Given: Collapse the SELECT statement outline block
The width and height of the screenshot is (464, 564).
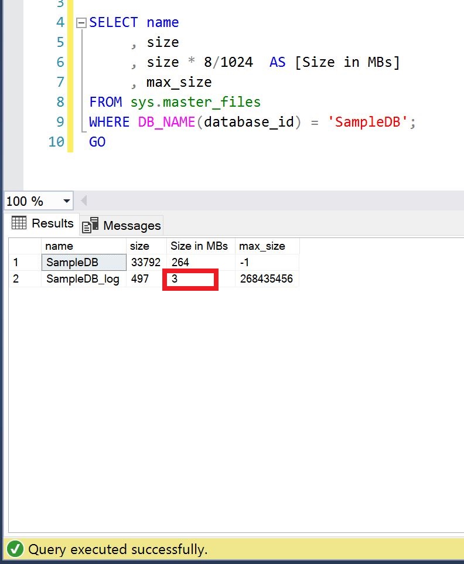Looking at the screenshot, I should 80,23.
